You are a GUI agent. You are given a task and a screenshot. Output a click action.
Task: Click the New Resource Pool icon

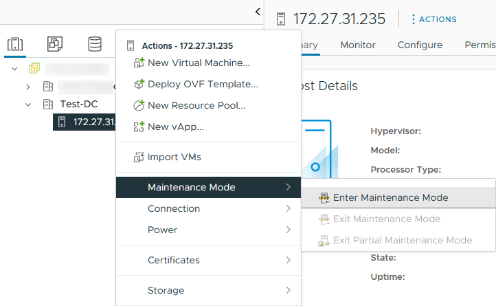[x=139, y=105]
